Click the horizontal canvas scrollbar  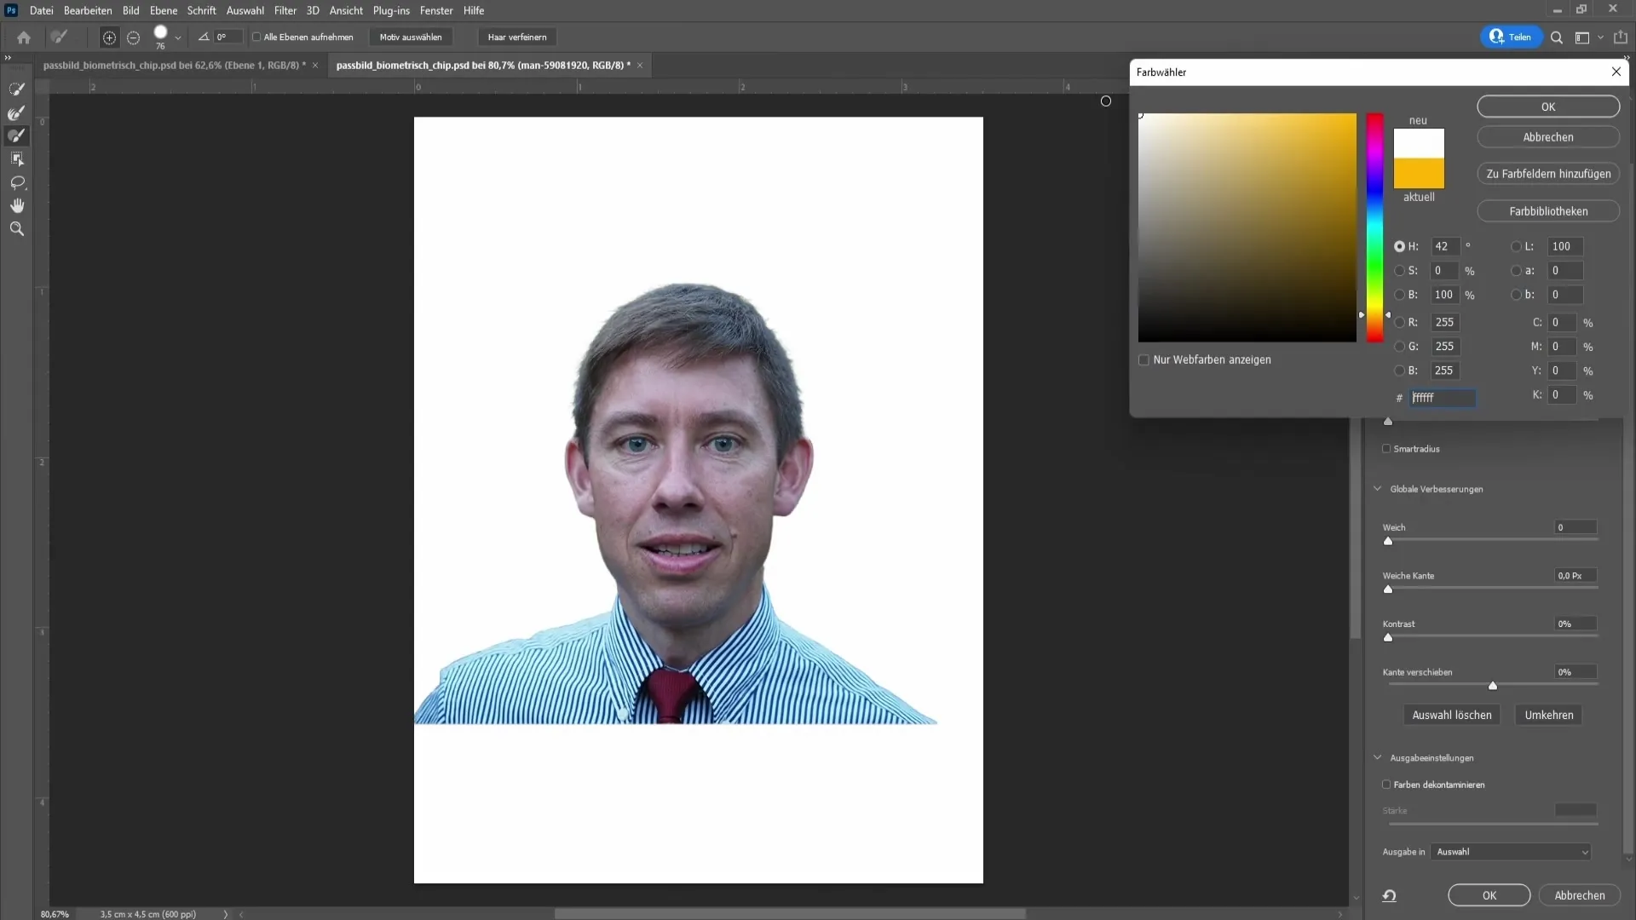pyautogui.click(x=790, y=914)
